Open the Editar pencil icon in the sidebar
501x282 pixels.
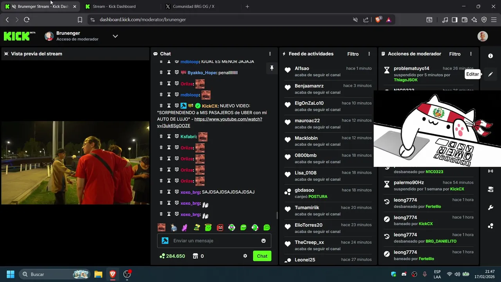pyautogui.click(x=490, y=74)
